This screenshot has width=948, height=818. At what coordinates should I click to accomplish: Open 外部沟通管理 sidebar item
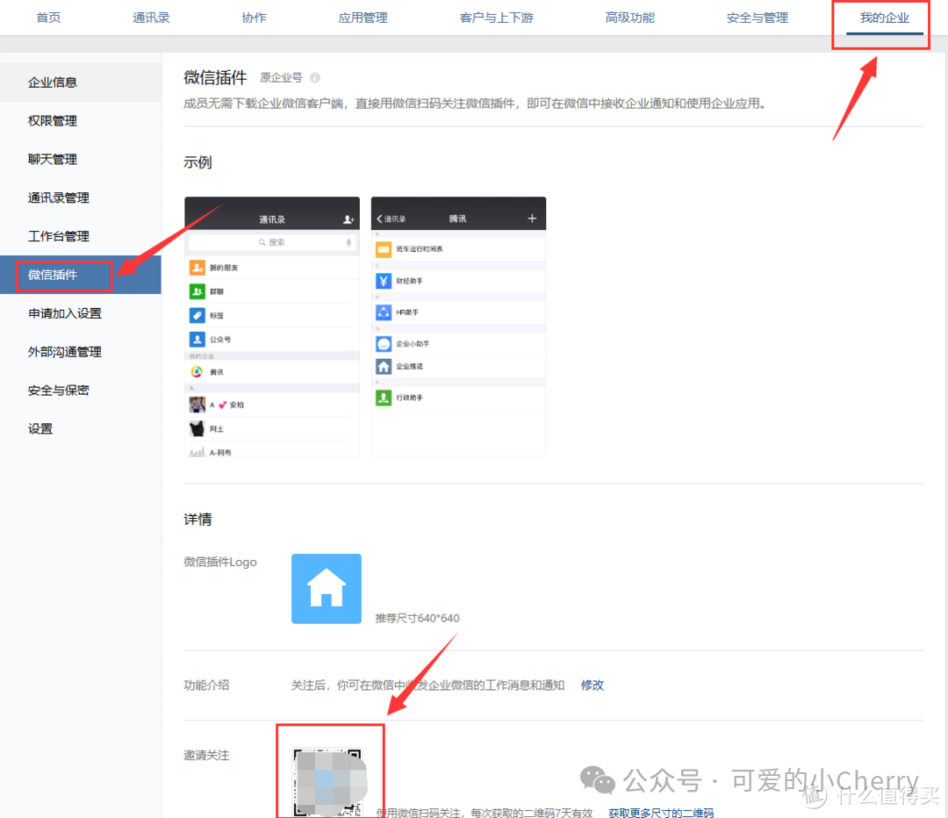[x=81, y=352]
